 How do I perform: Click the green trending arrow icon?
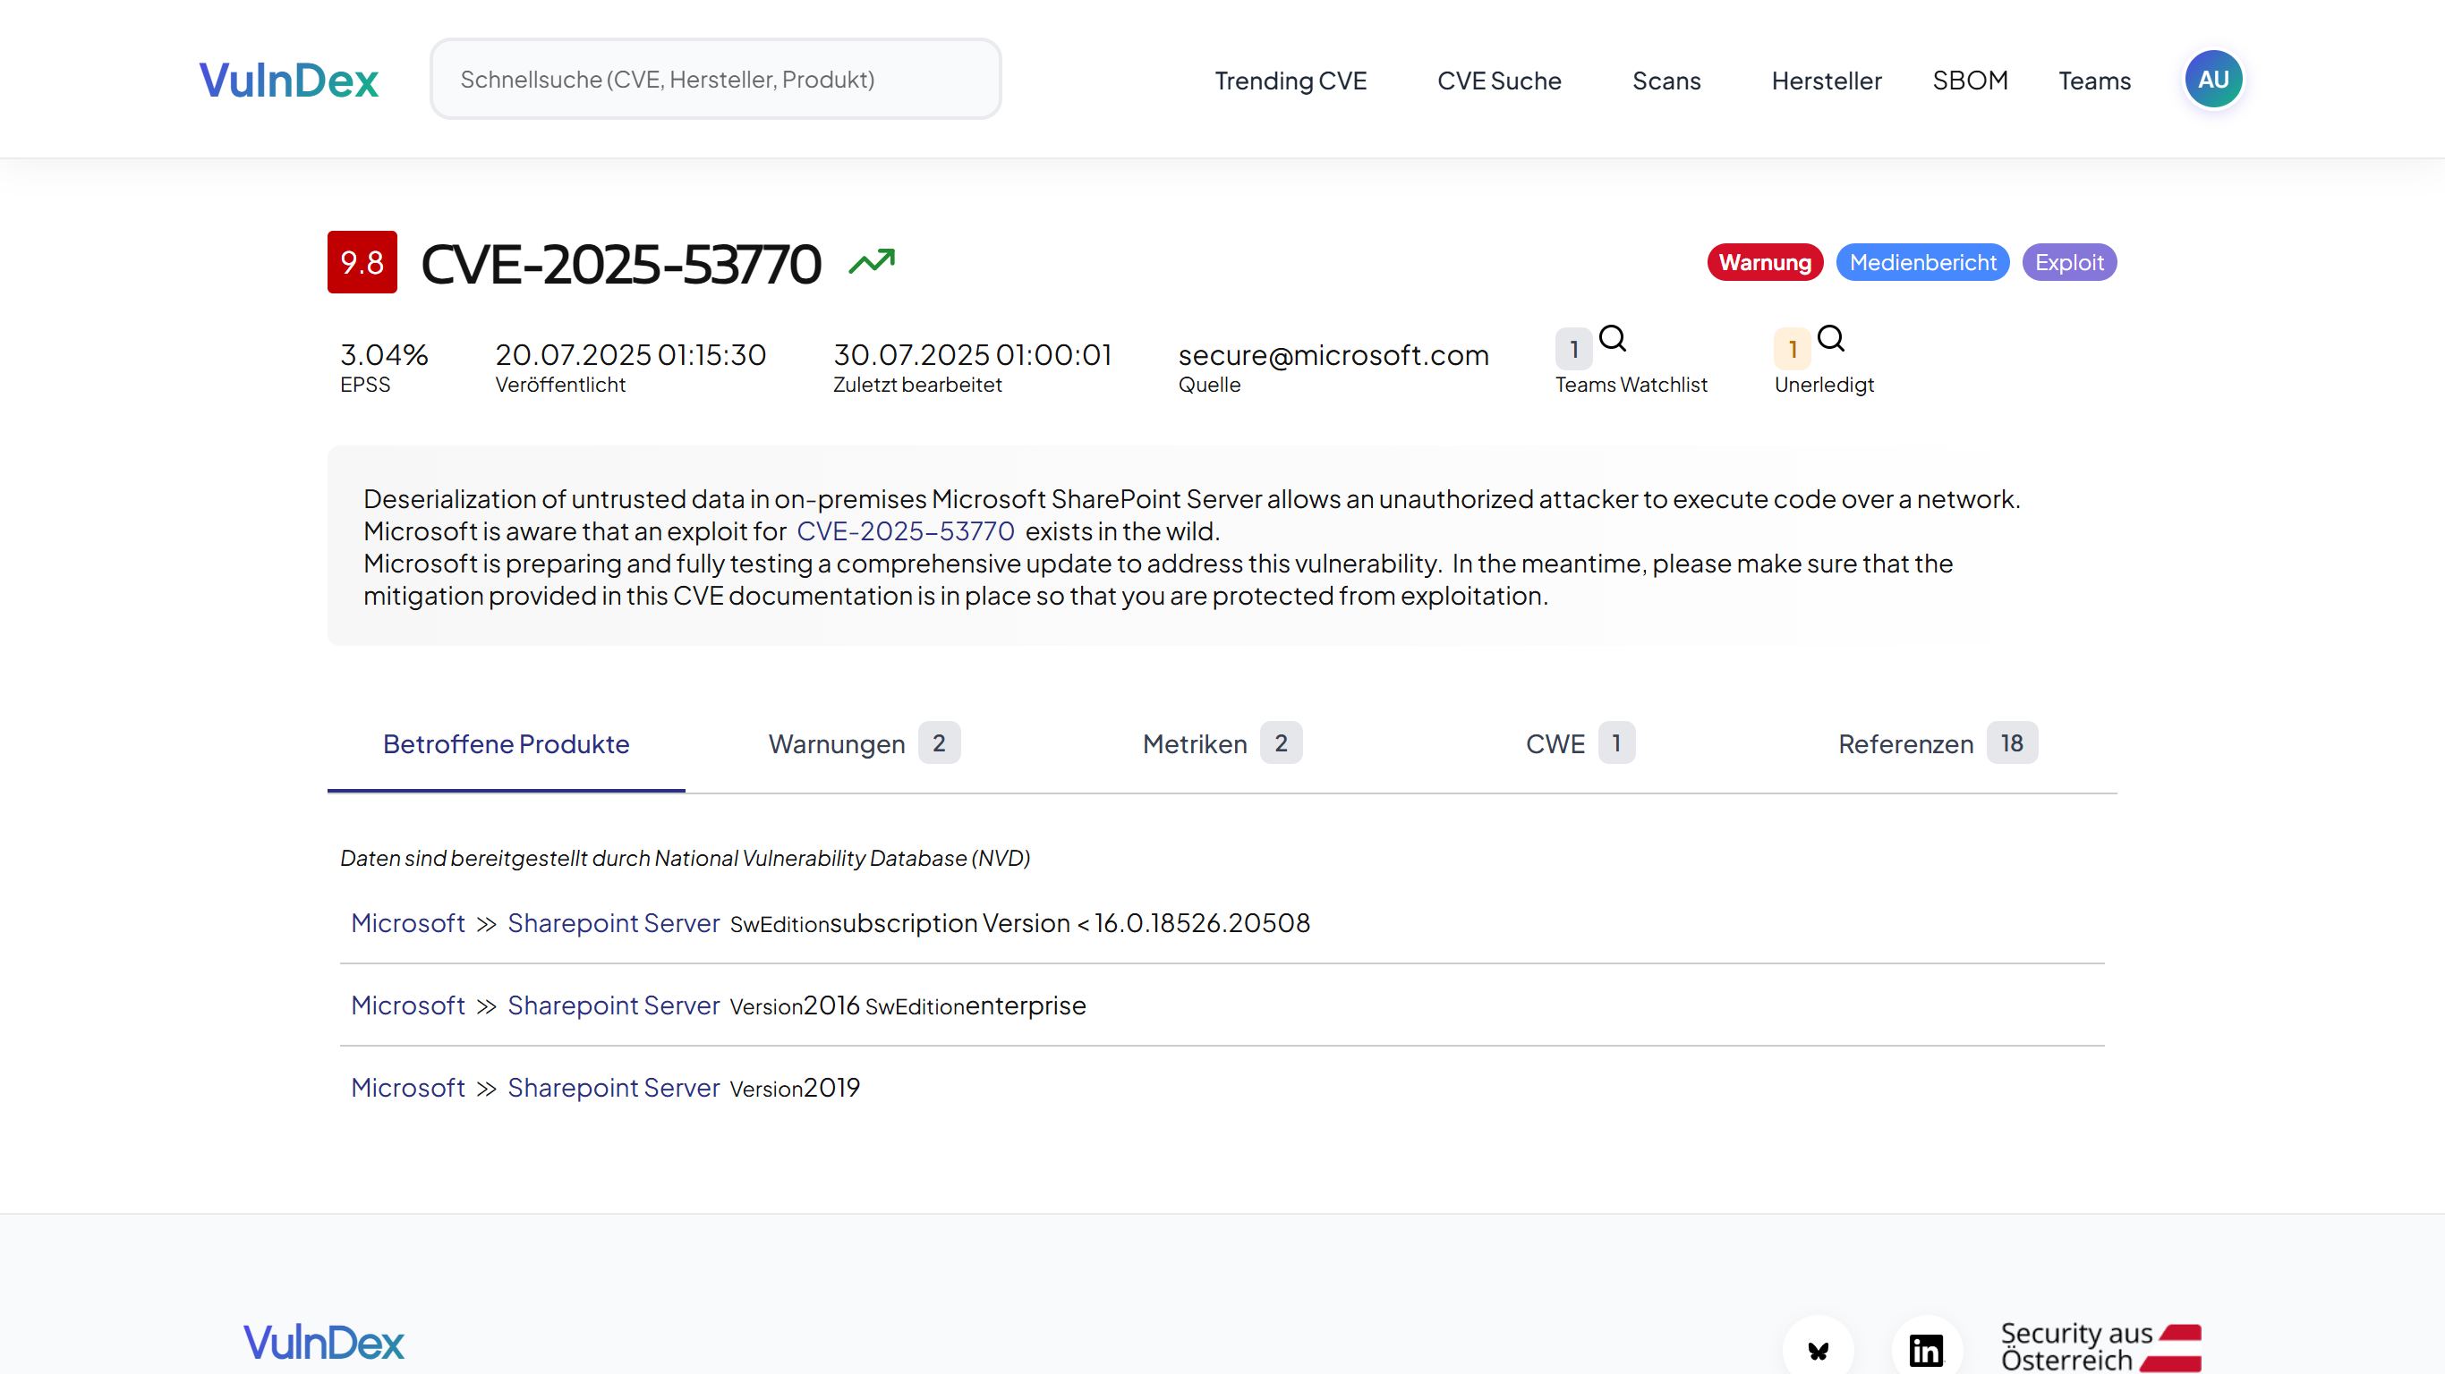(x=872, y=262)
